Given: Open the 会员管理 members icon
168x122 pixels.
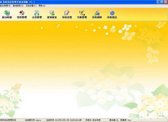Looking at the screenshot, I should pyautogui.click(x=37, y=14).
